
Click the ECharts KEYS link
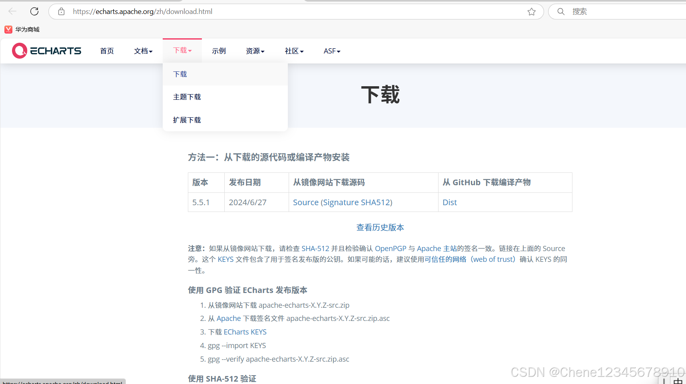tap(245, 332)
